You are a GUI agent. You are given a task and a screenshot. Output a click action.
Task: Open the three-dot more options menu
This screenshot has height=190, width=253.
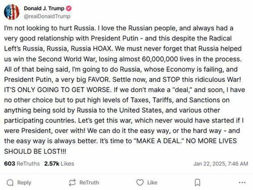(x=242, y=183)
